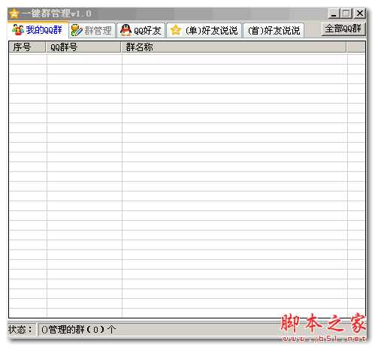Sort by the 群名称 column header
Screen dimensions: 375x347
[234, 47]
